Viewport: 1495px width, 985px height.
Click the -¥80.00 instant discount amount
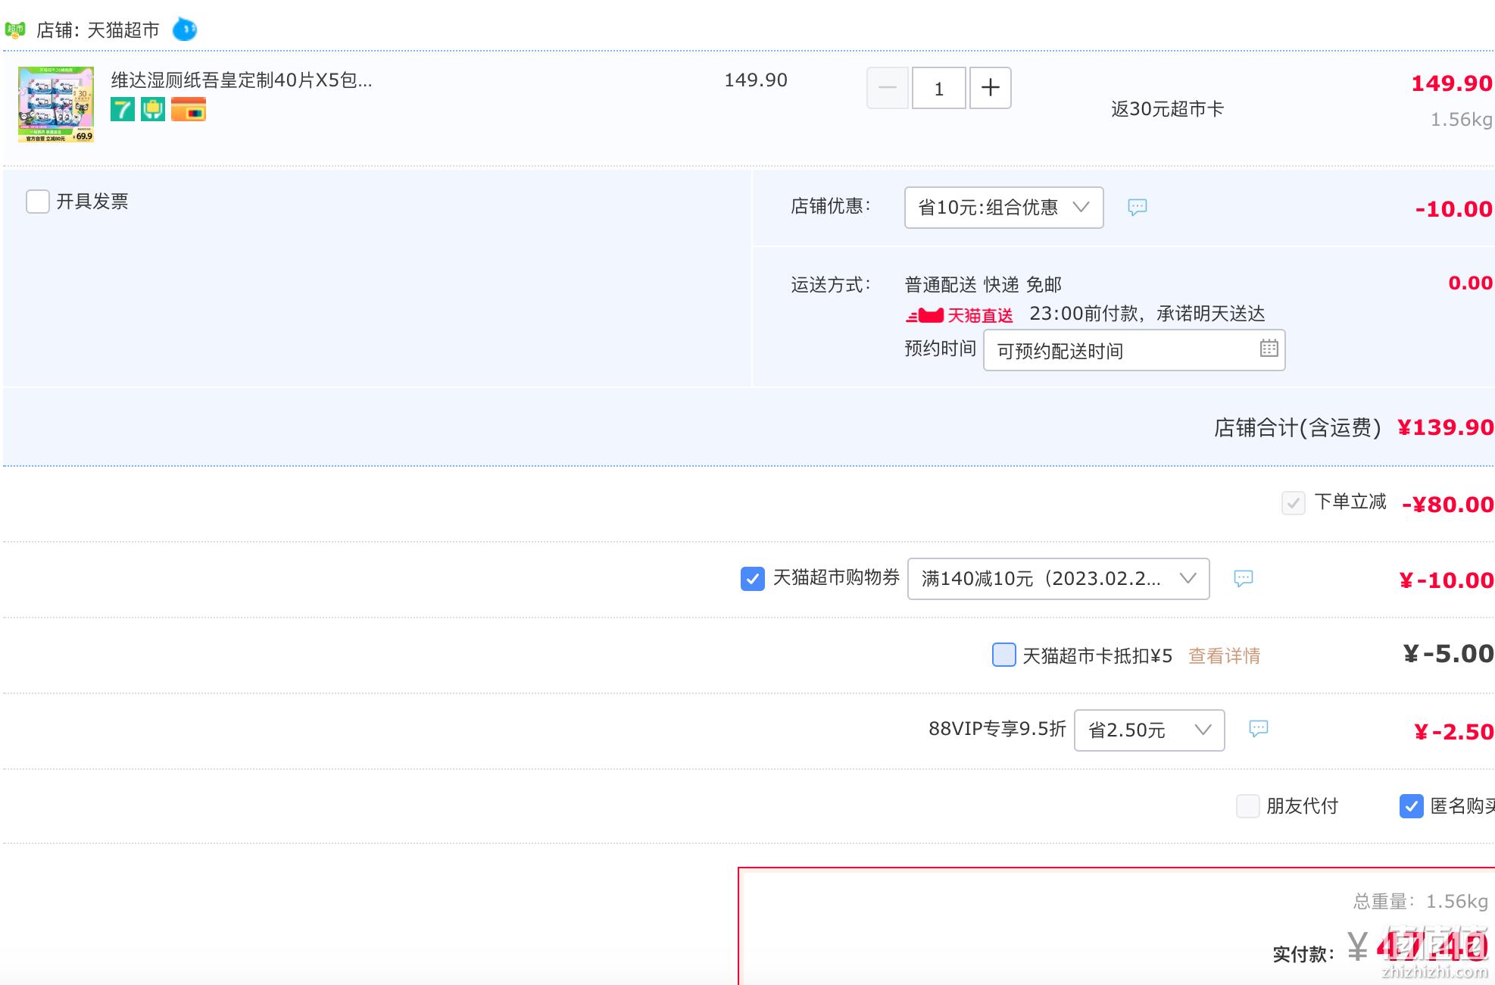(x=1448, y=505)
